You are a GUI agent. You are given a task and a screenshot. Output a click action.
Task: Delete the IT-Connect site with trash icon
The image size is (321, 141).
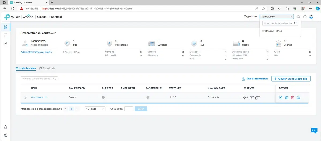coord(292,97)
